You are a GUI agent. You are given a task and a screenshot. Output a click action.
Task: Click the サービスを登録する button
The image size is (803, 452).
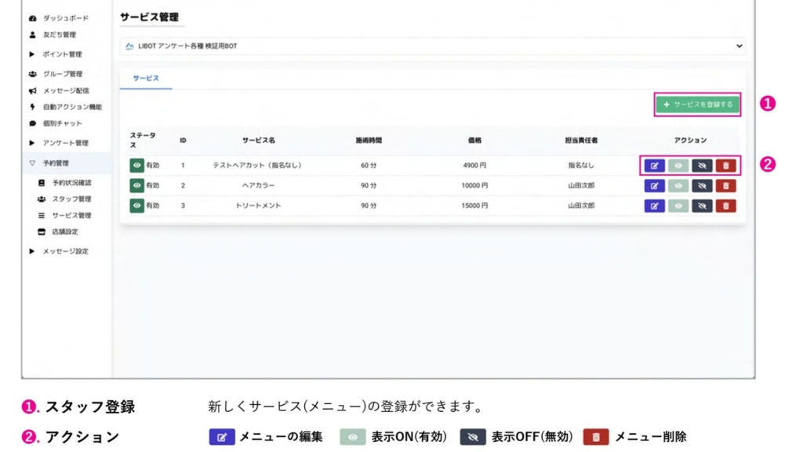[x=697, y=104]
